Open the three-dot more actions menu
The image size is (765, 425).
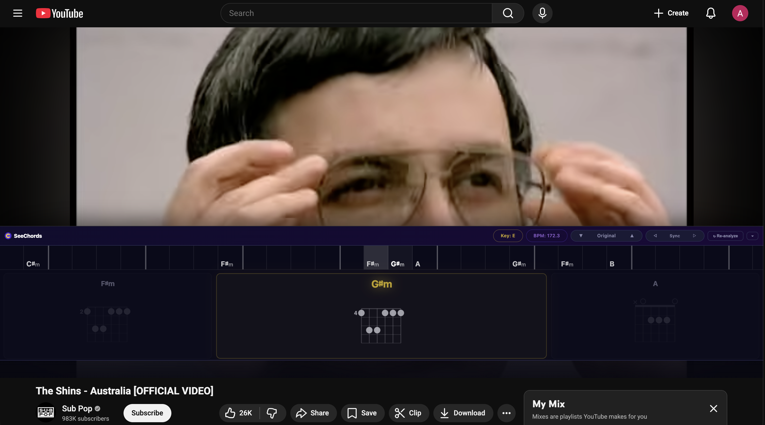(x=506, y=413)
